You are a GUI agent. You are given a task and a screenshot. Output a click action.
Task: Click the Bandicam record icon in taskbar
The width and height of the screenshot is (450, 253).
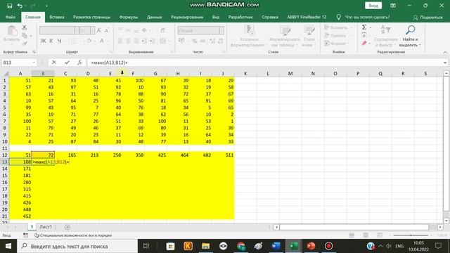(x=328, y=246)
